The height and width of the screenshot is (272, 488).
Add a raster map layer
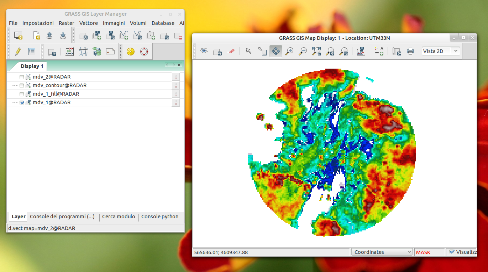click(x=97, y=36)
